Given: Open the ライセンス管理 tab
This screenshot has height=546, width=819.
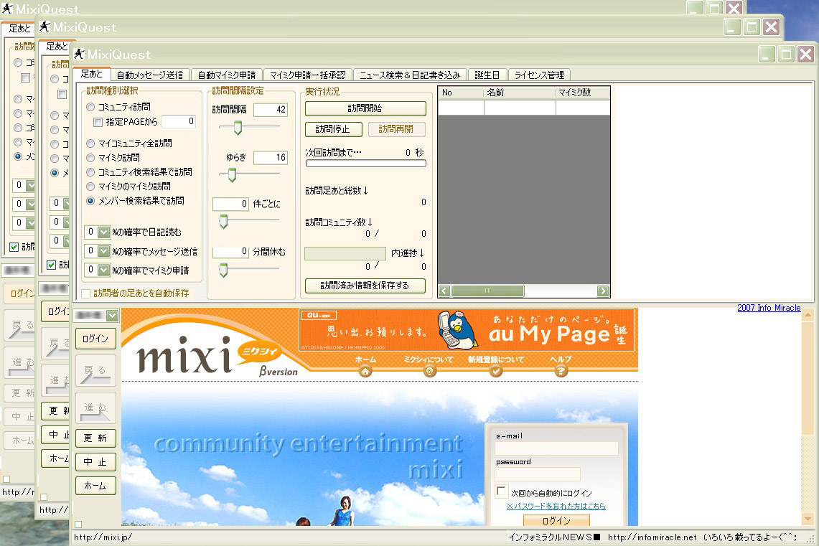Looking at the screenshot, I should pyautogui.click(x=539, y=75).
